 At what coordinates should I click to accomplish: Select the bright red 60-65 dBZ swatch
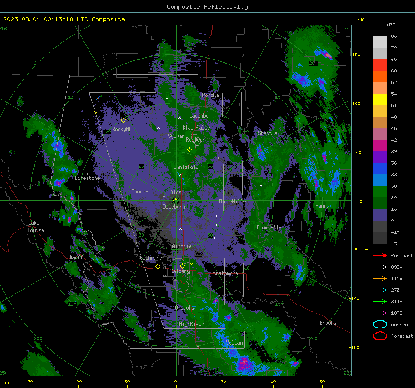pos(380,65)
